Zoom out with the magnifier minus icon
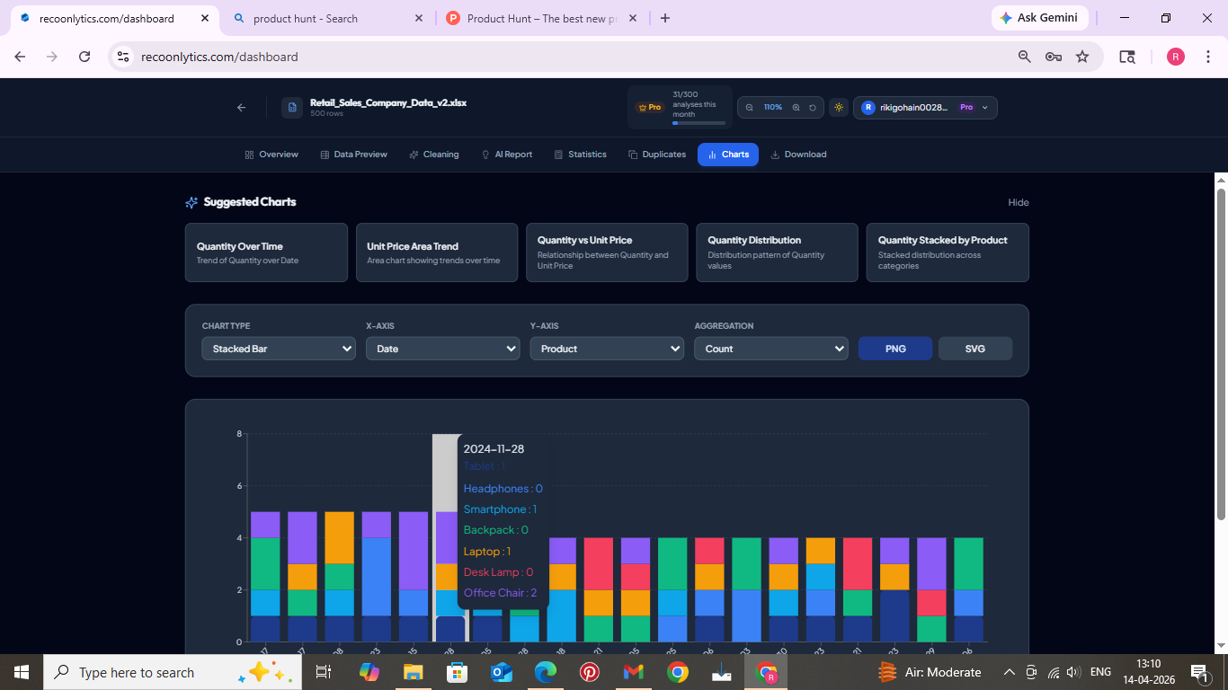Viewport: 1228px width, 690px height. (750, 108)
